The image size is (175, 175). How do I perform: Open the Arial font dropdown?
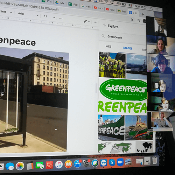click(x=28, y=14)
